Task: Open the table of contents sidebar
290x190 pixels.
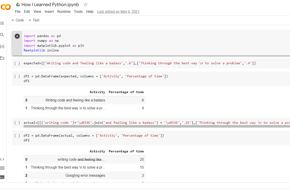Action: click(x=2, y=23)
